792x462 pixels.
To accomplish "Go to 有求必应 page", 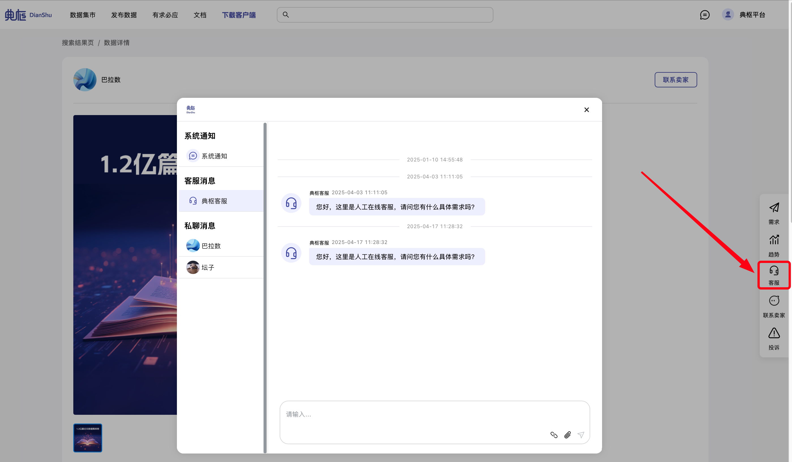I will [x=165, y=15].
